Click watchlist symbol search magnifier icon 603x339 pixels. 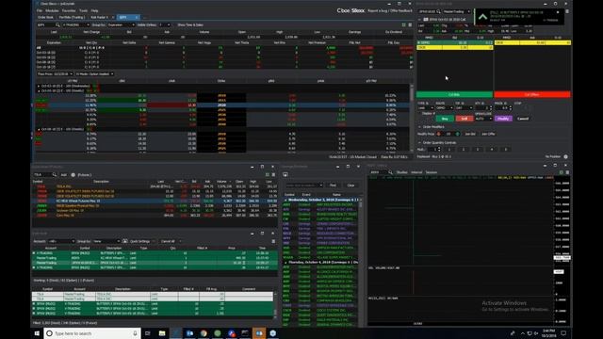coord(55,175)
